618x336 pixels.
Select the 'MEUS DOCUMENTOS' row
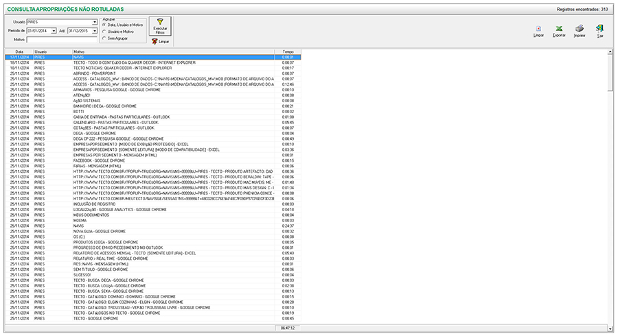tap(153, 215)
